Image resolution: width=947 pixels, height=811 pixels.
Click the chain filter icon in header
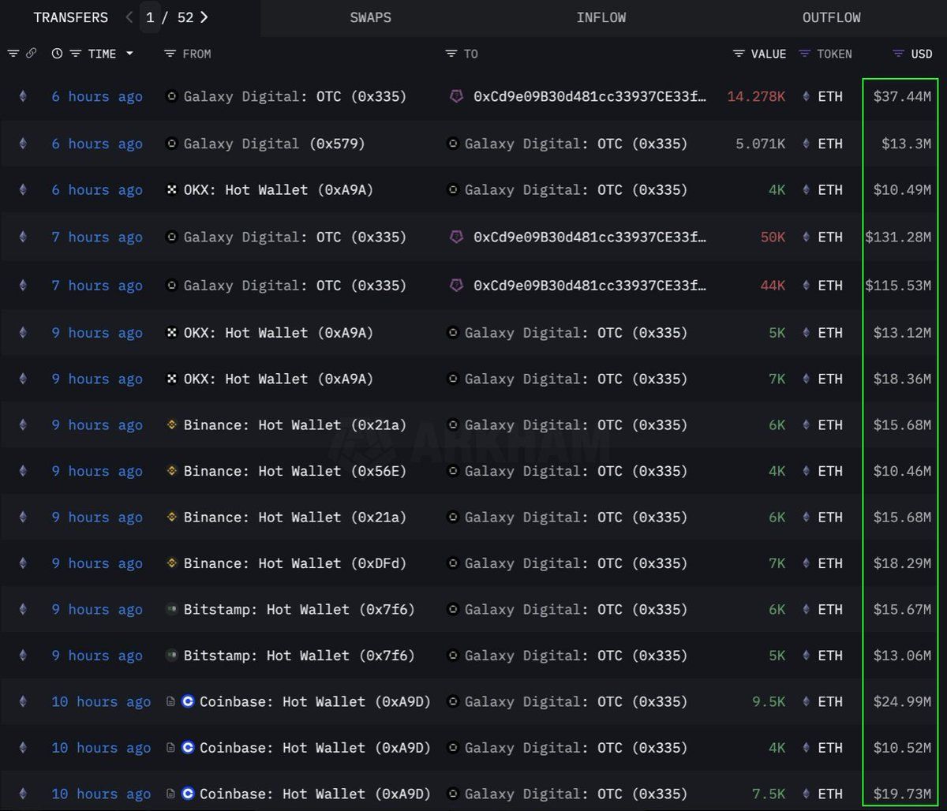click(x=13, y=54)
